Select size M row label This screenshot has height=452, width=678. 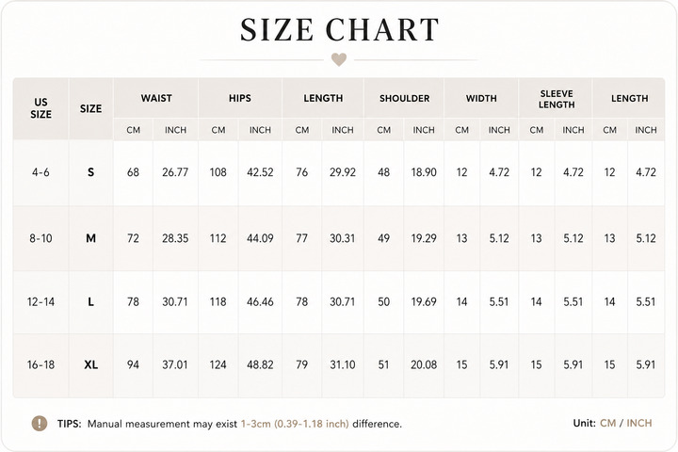click(90, 238)
